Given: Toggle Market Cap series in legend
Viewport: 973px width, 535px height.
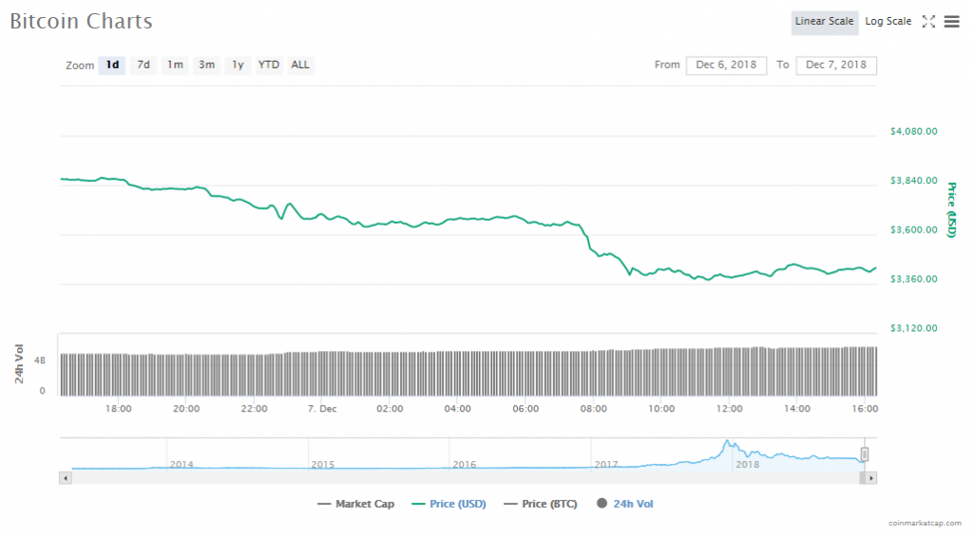Looking at the screenshot, I should coord(356,504).
